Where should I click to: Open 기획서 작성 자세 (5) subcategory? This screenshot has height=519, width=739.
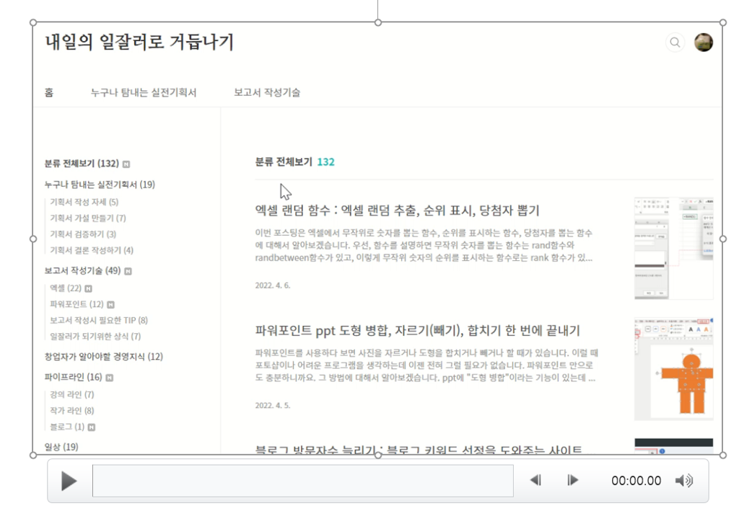[x=84, y=202]
